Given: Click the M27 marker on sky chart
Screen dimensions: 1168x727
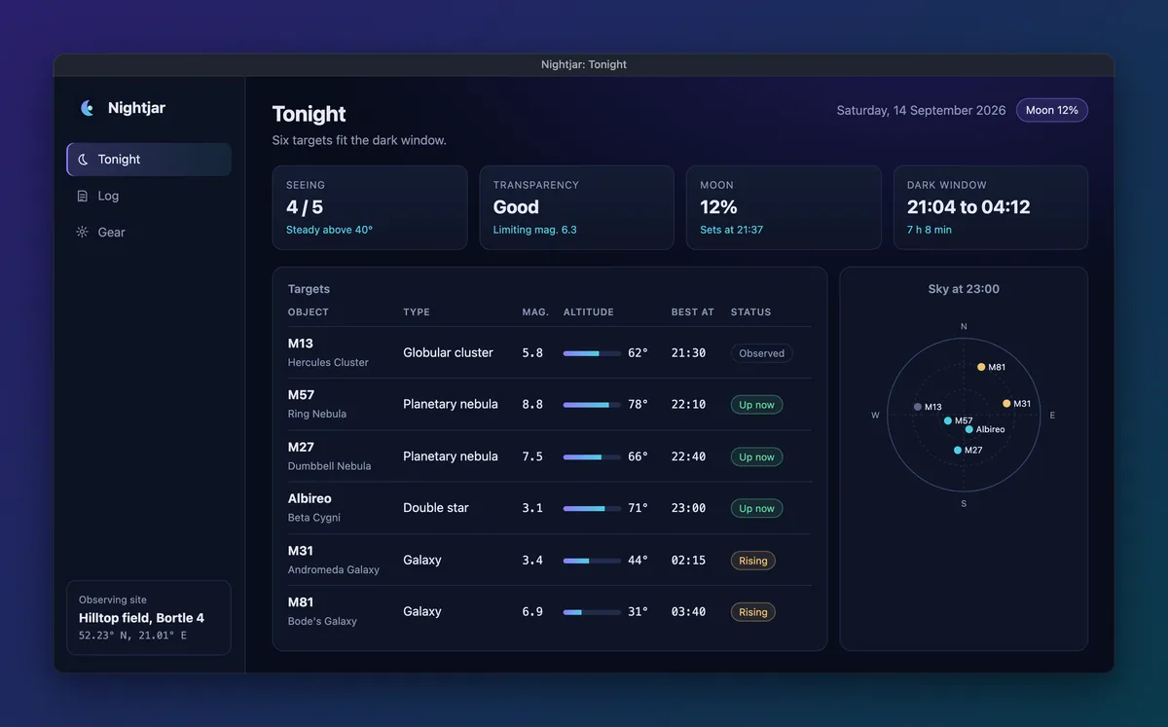Looking at the screenshot, I should tap(958, 450).
